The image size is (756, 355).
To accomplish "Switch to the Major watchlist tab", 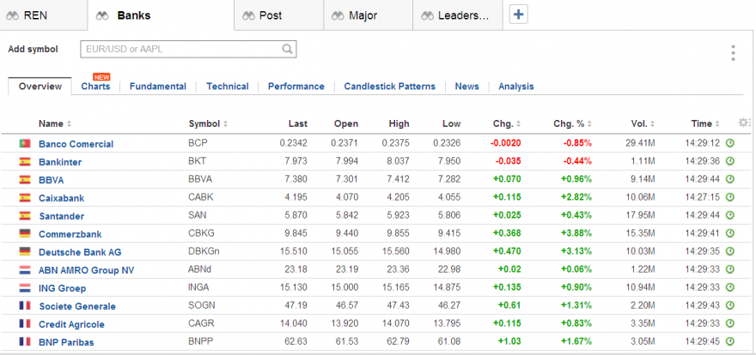I will (x=368, y=15).
